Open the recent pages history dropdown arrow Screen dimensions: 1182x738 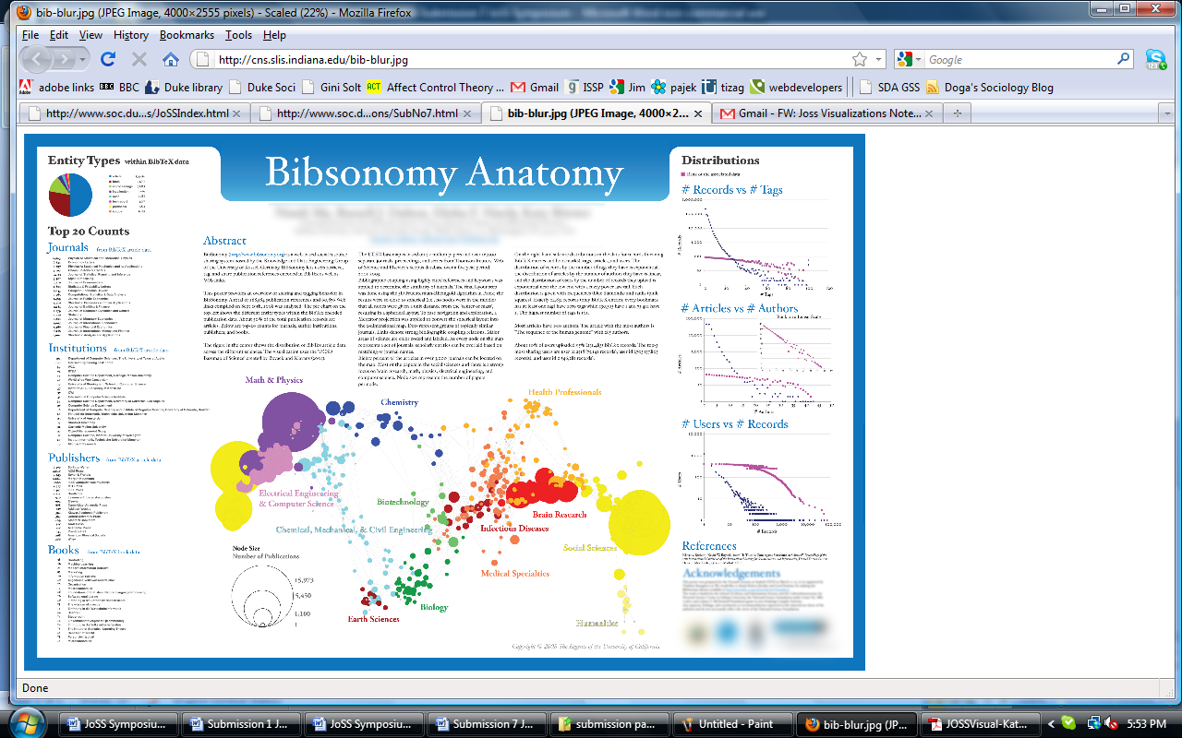84,59
